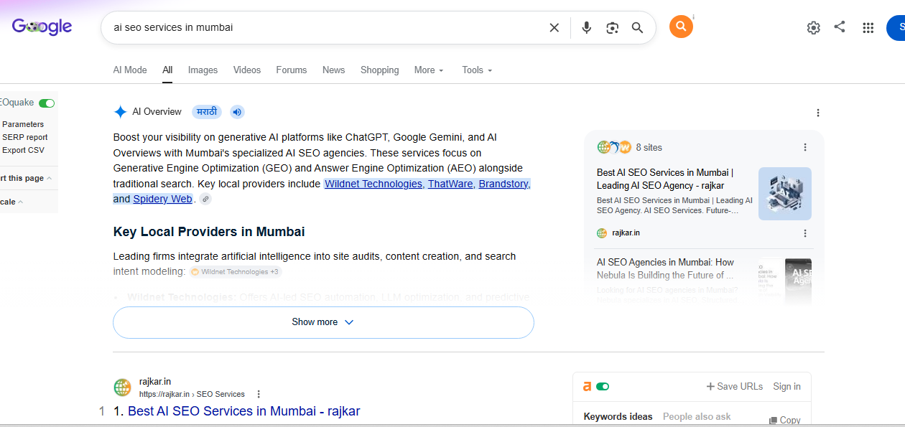Listen to AI Overview with speaker icon
The height and width of the screenshot is (427, 905).
(237, 112)
